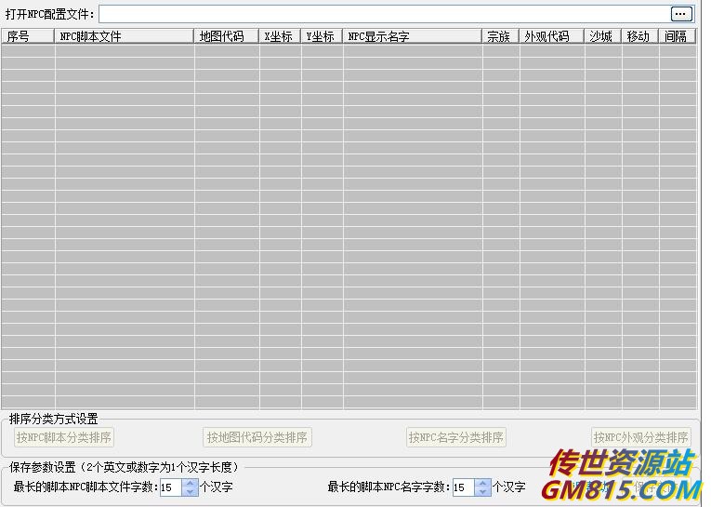The width and height of the screenshot is (711, 507).
Task: Click 按NPC名字分类排序 button
Action: [456, 437]
